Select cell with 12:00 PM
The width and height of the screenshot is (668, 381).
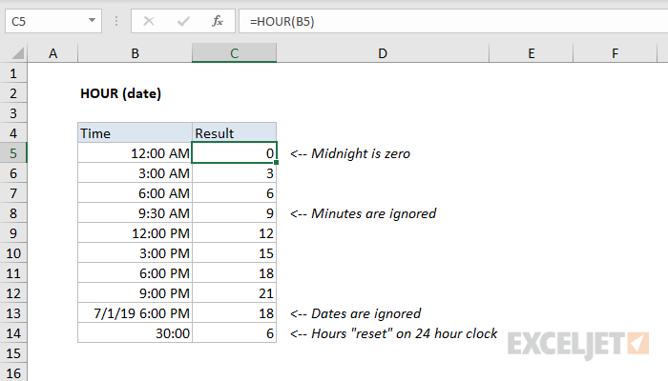136,233
